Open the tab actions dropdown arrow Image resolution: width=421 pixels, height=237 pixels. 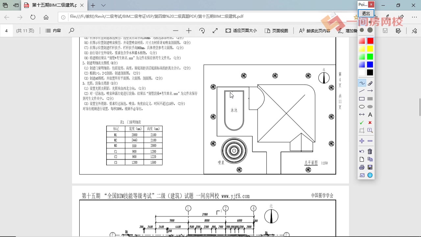tap(103, 5)
